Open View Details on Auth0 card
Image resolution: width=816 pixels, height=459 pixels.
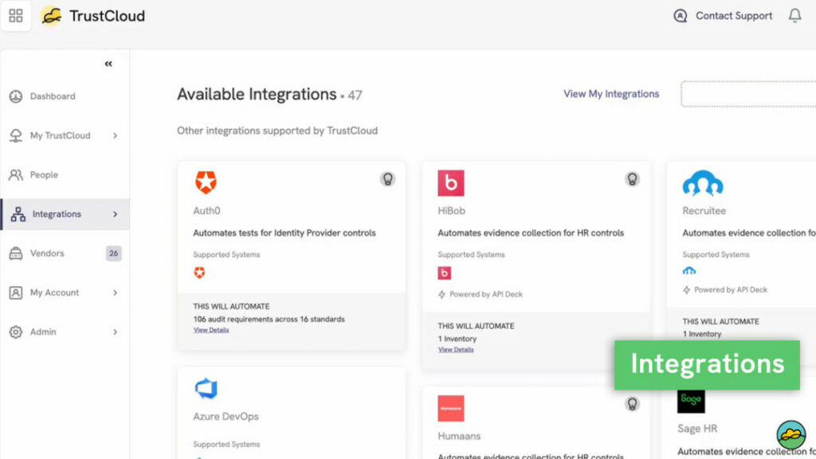tap(210, 330)
